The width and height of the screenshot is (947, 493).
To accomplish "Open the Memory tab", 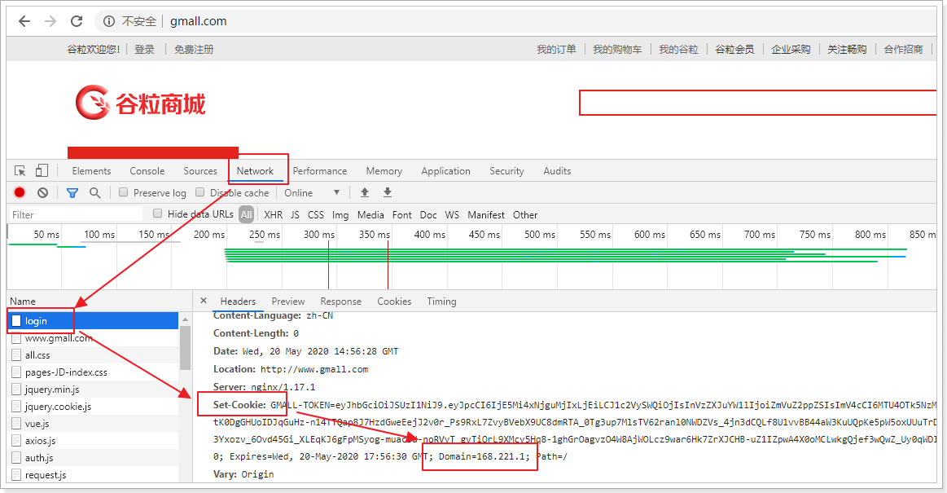I will pyautogui.click(x=384, y=171).
